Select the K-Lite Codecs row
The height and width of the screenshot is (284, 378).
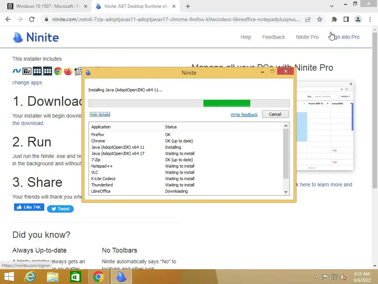tap(186, 179)
